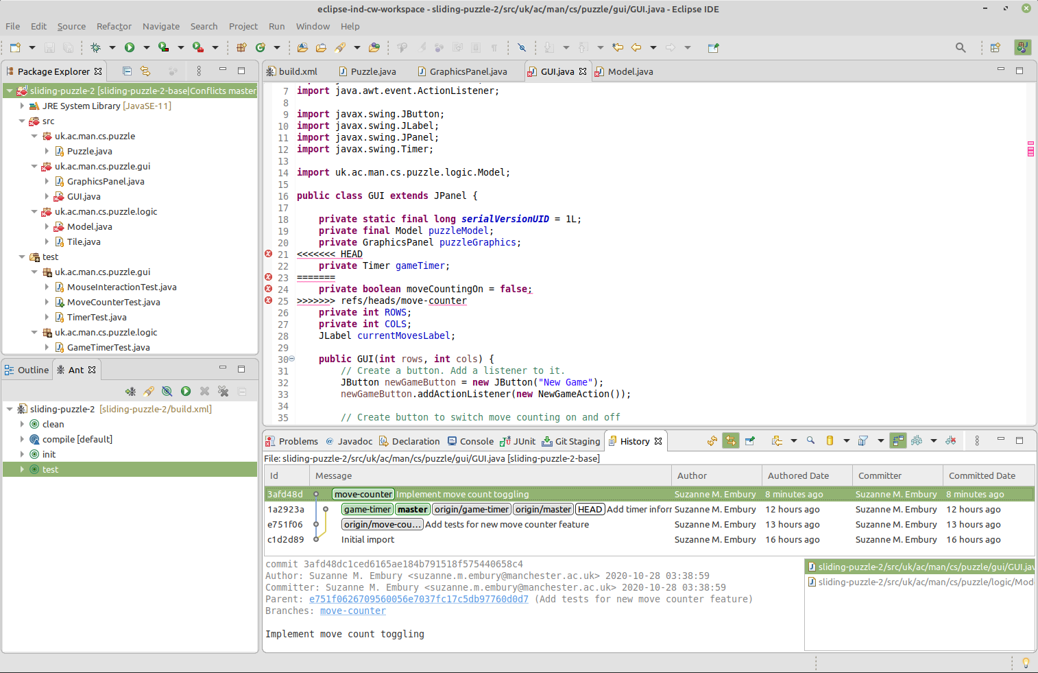Expand GUI.java in Package Explorer
Screen dimensions: 1038x673
(47, 196)
